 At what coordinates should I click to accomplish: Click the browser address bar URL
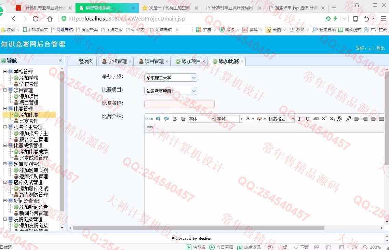(126, 18)
